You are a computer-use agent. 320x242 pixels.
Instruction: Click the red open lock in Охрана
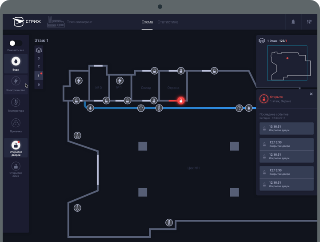tap(181, 101)
